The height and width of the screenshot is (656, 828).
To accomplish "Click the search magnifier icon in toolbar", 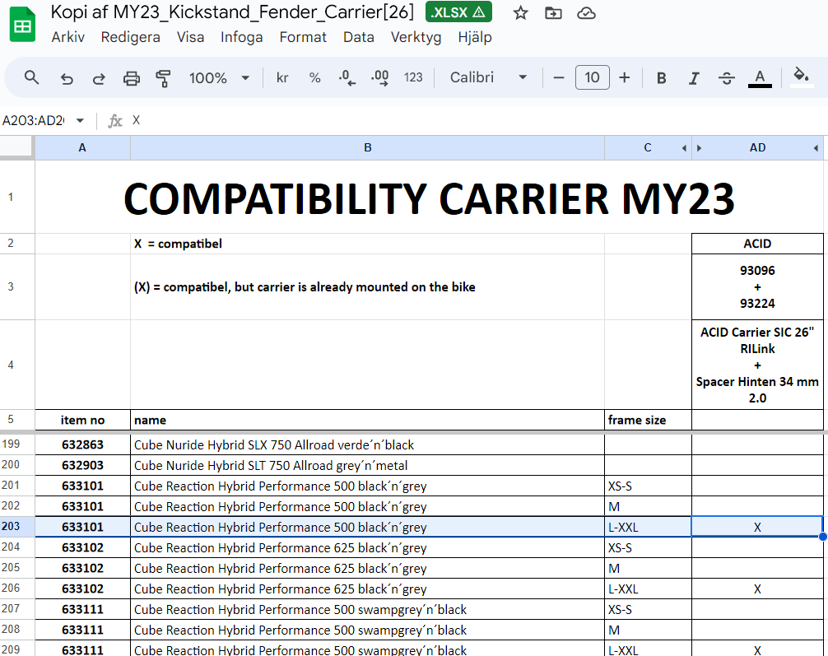I will 32,77.
